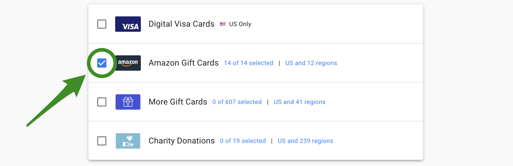Screen dimensions: 513x166
Task: Click the Amazon logo icon
Action: (x=128, y=63)
